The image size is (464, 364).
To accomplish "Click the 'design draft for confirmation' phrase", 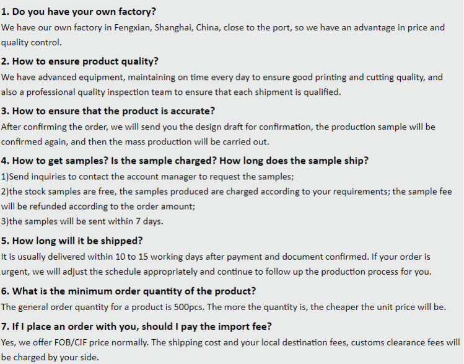I will click(250, 127).
